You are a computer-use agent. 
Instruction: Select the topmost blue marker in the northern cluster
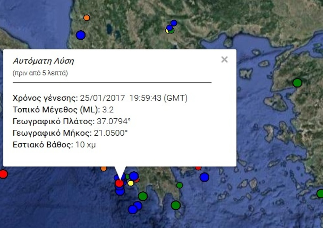174,23
